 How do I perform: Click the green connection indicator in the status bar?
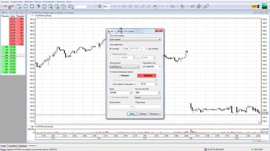[x=252, y=149]
